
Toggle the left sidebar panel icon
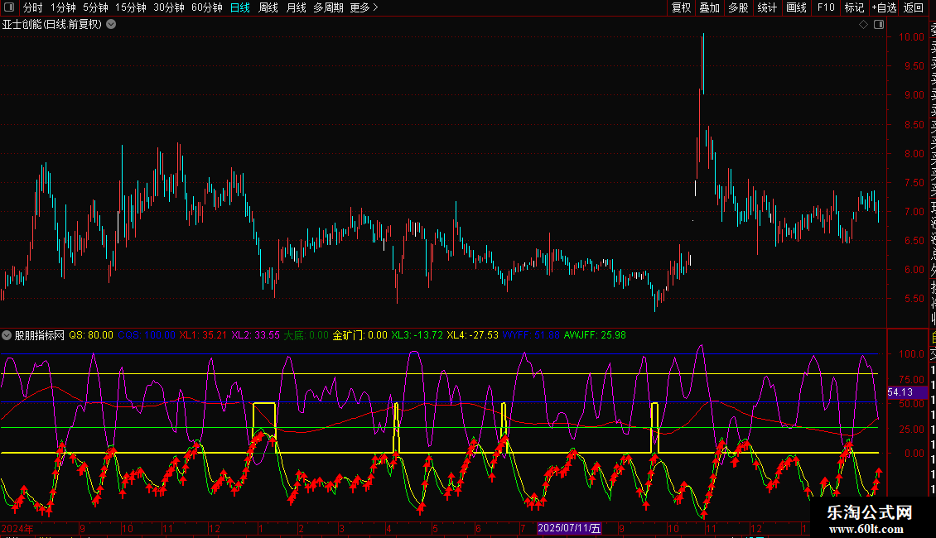click(x=8, y=7)
